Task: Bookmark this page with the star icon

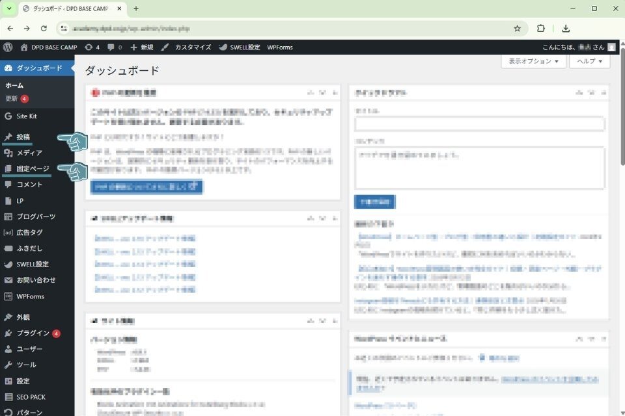Action: (x=517, y=29)
